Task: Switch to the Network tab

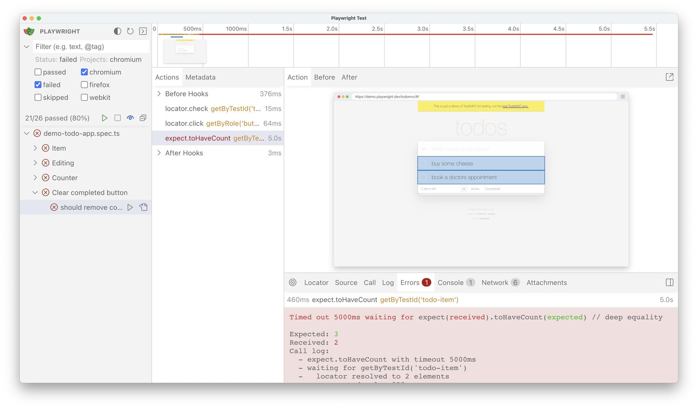Action: [x=494, y=282]
